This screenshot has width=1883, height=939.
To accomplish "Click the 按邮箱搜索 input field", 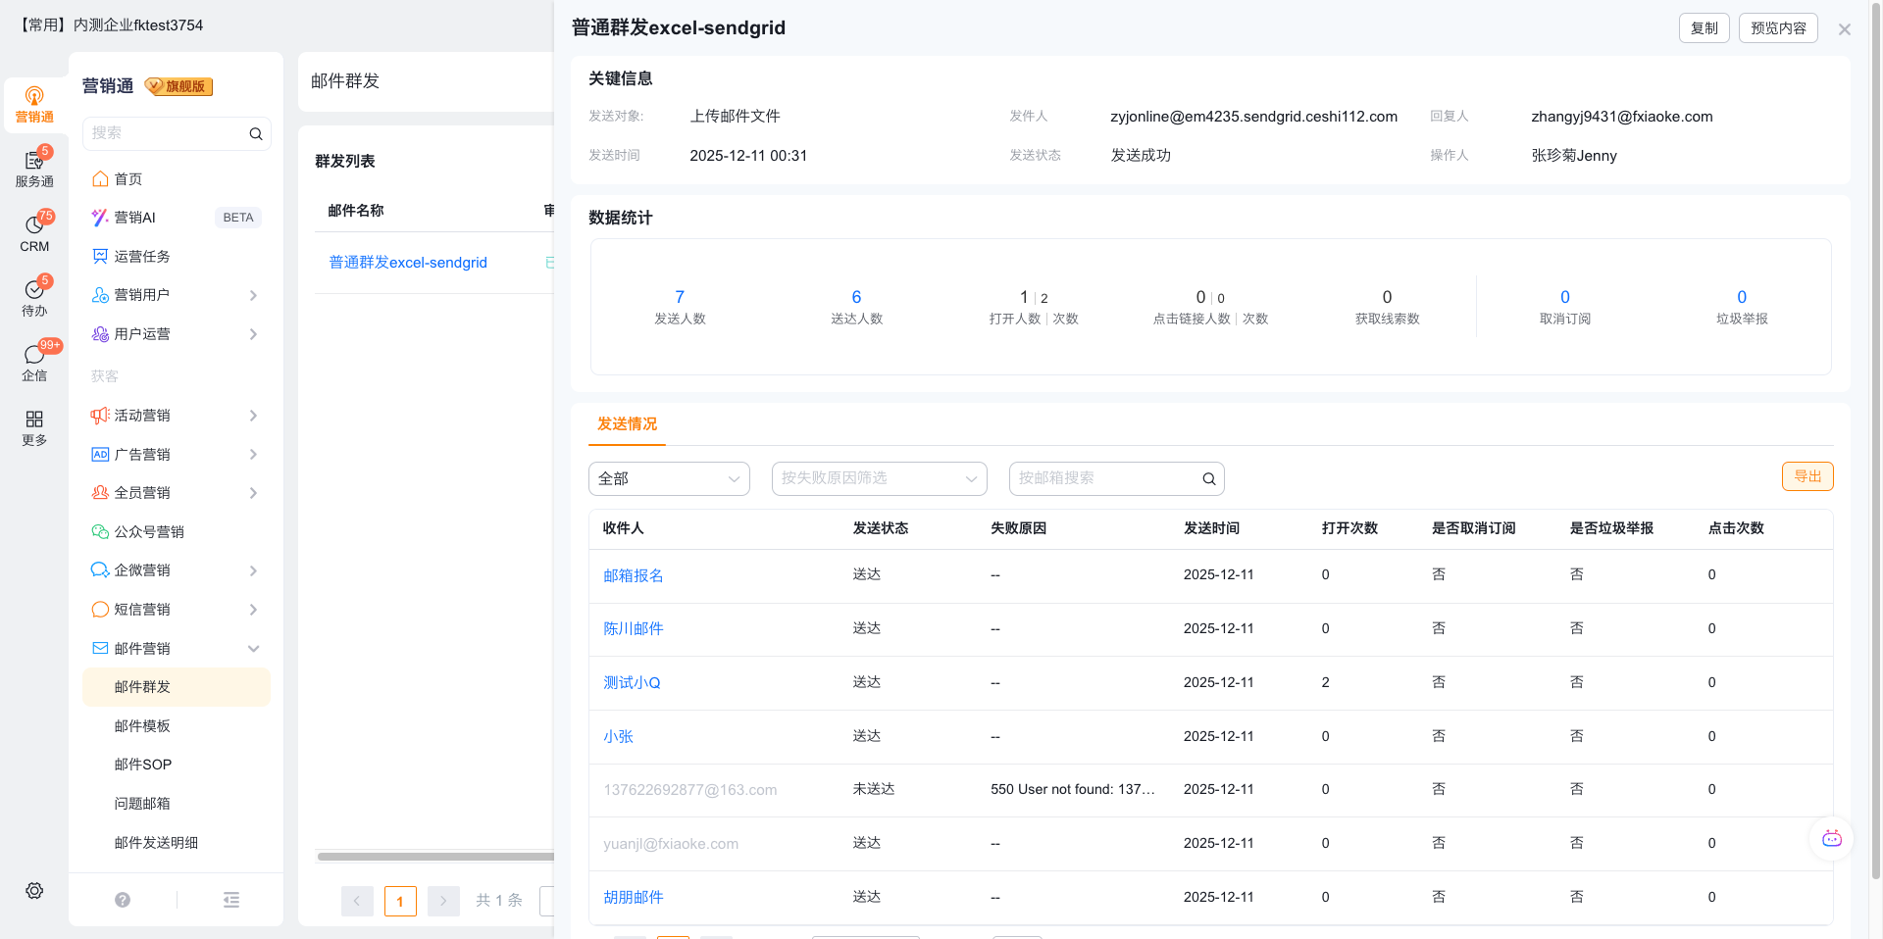I will point(1098,478).
